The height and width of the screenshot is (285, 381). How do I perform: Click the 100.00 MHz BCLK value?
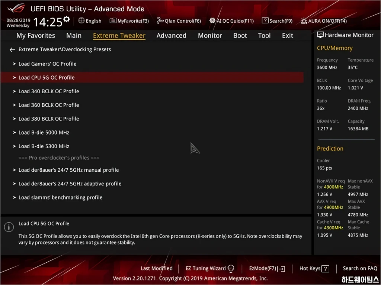pos(329,88)
